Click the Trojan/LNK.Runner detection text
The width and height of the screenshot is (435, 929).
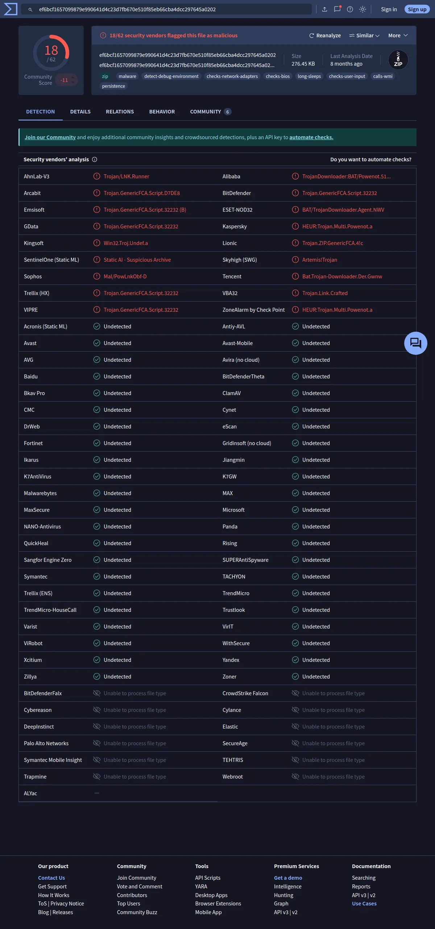pos(127,177)
